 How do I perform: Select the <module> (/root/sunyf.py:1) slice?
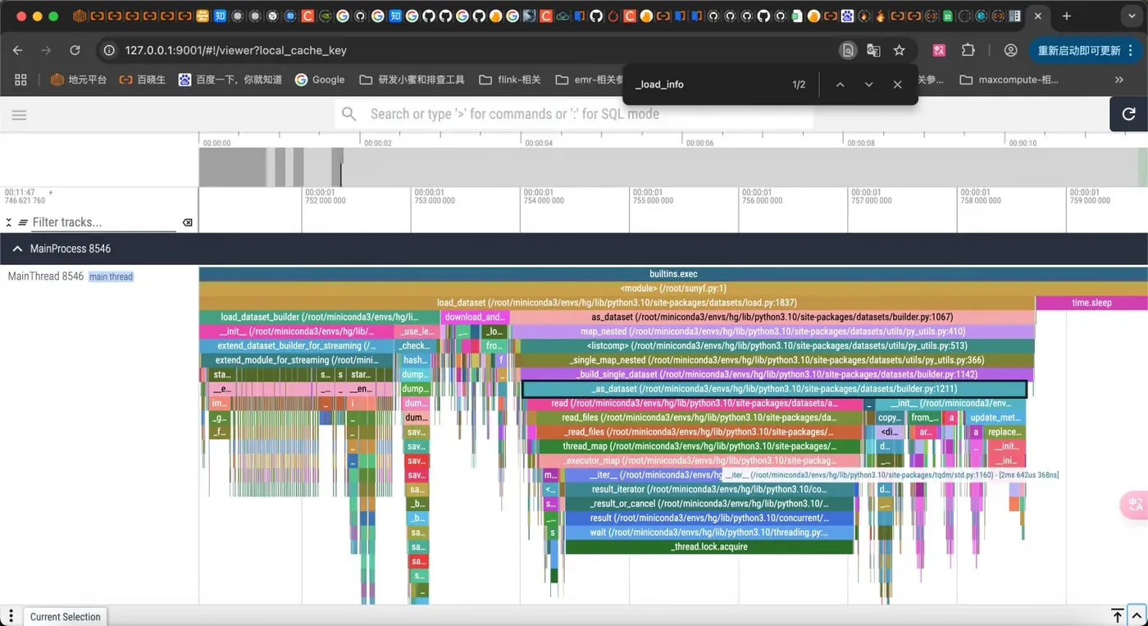(673, 288)
